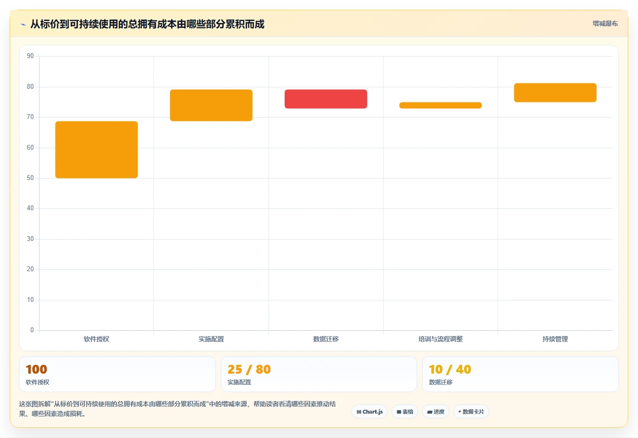Click the 数据卡片 tag chip
Screen dimensions: 638x438
pos(471,412)
